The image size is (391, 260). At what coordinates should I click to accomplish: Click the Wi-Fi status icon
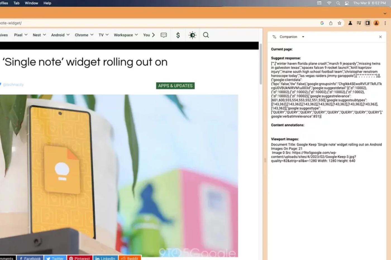(x=329, y=3)
